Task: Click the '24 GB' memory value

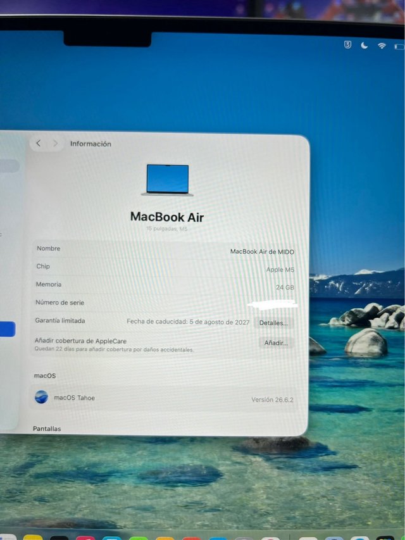Action: point(285,287)
